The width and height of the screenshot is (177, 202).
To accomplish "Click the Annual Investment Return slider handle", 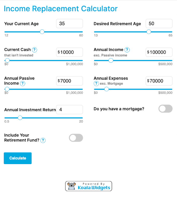I will point(20,118).
